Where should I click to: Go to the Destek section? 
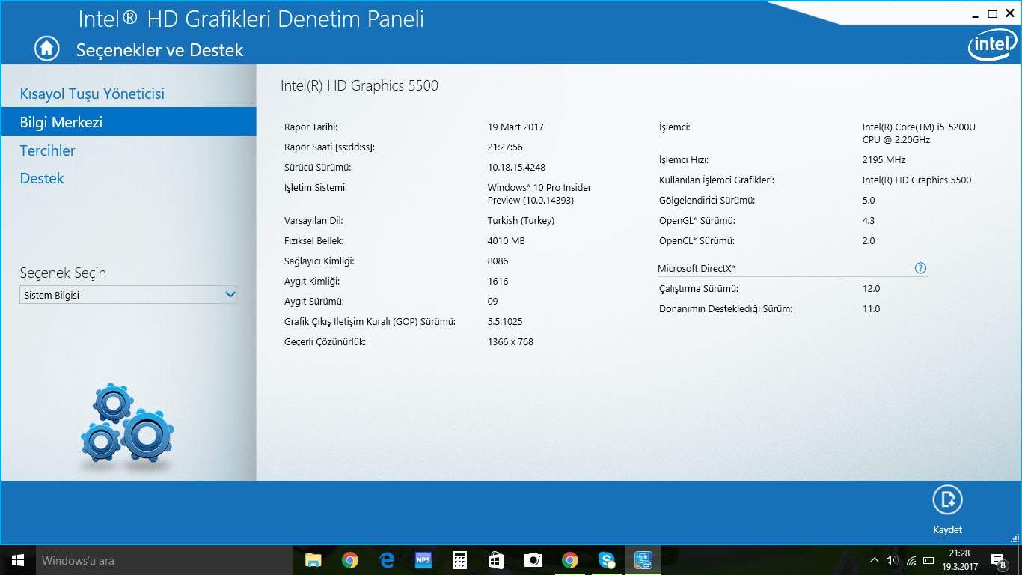click(42, 178)
